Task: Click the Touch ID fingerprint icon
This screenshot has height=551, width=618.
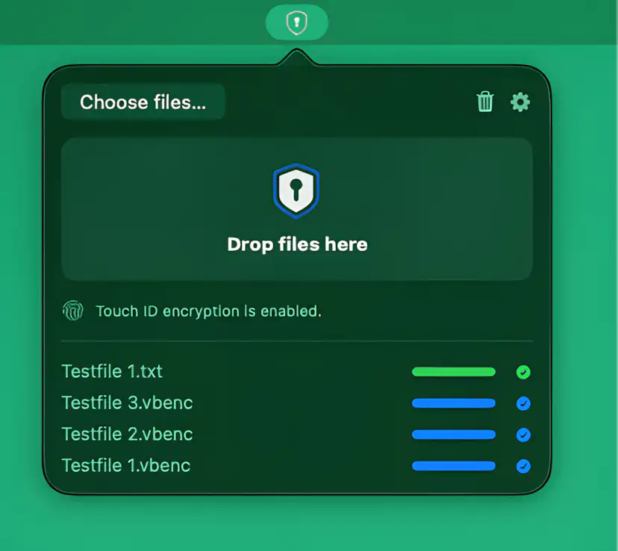Action: (x=73, y=311)
